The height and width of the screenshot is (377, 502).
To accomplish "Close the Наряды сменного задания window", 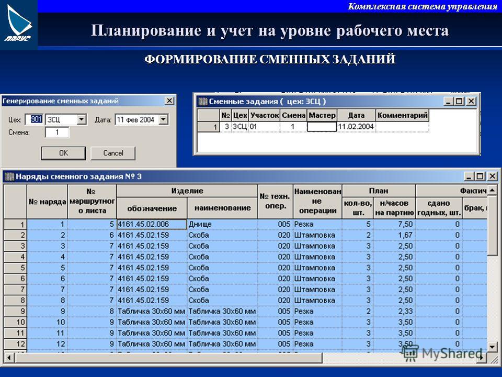I will [492, 176].
